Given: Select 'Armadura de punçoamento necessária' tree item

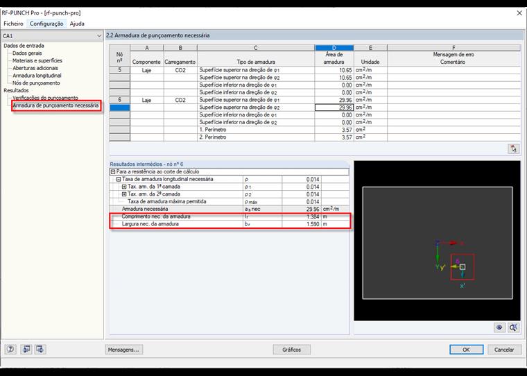Looking at the screenshot, I should point(55,105).
